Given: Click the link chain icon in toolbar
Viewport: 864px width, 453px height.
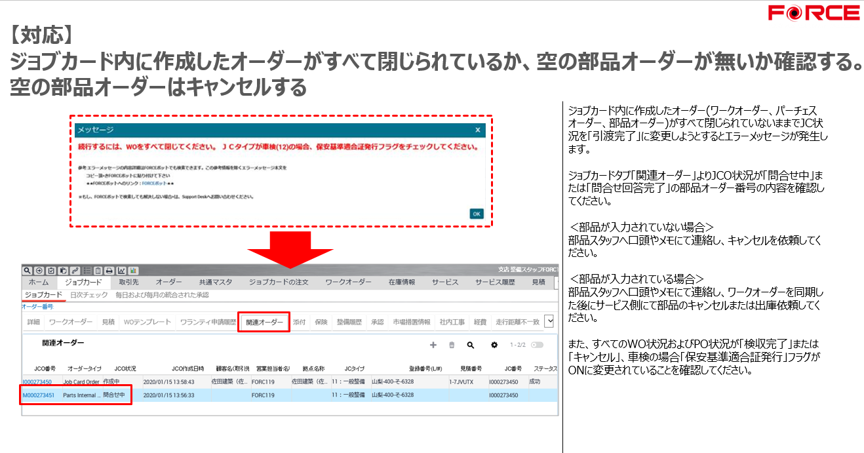Looking at the screenshot, I should tap(74, 270).
